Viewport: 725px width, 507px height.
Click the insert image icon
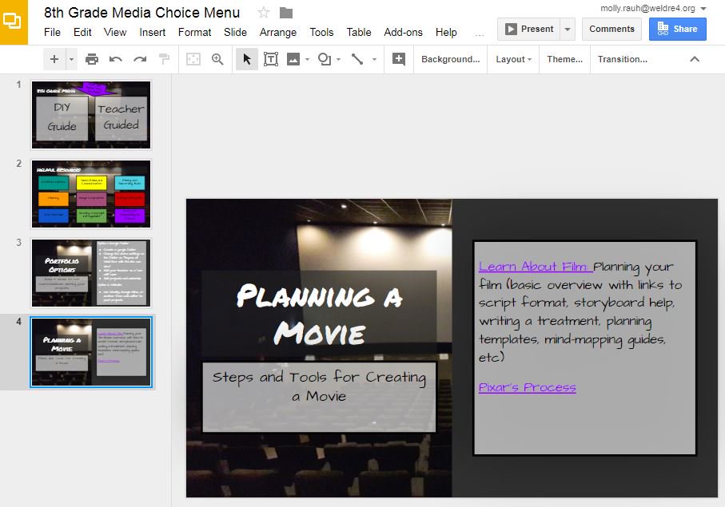pyautogui.click(x=293, y=59)
